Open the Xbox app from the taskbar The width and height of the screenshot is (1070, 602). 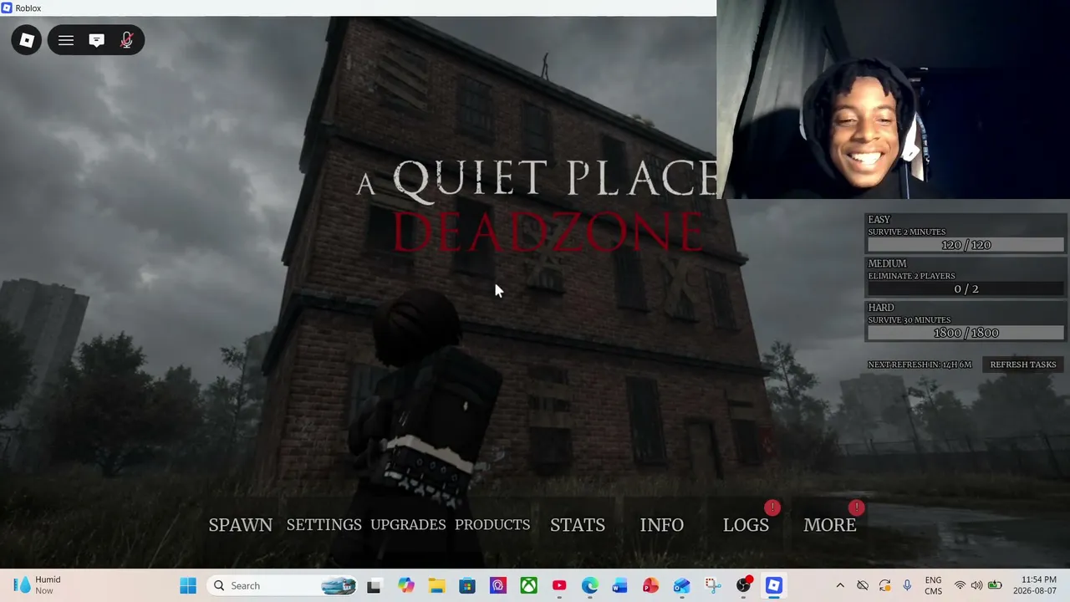(x=529, y=586)
